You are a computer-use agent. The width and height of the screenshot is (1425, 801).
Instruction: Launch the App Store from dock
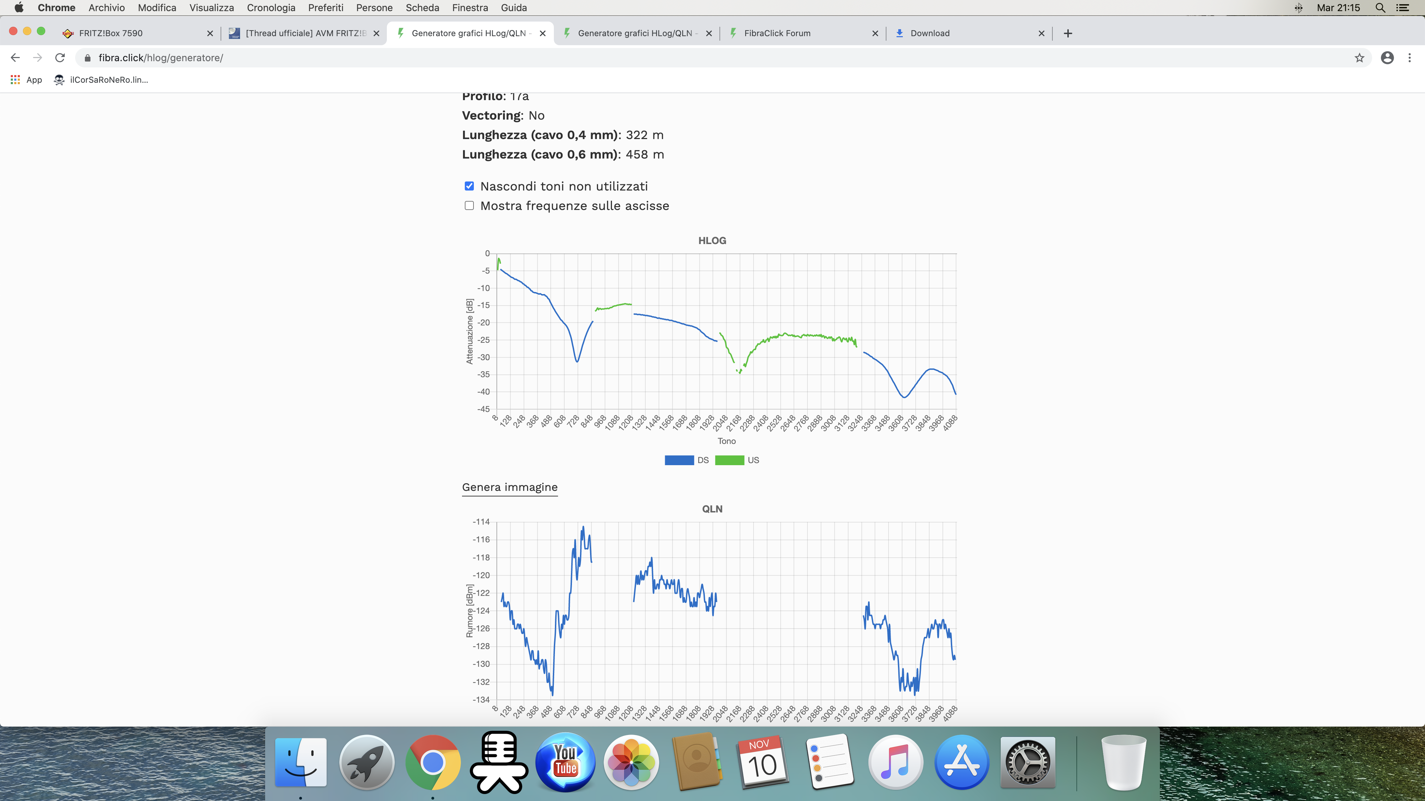tap(962, 762)
